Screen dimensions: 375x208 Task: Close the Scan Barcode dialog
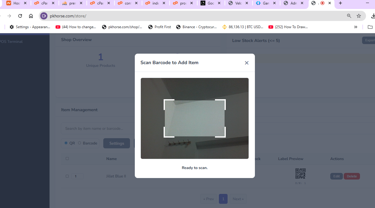point(246,63)
